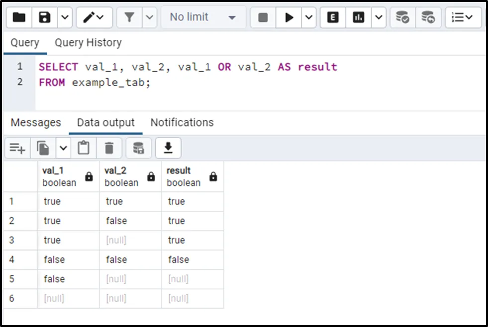Screen dimensions: 488x327
Task: Run Explain on the query
Action: coord(333,17)
